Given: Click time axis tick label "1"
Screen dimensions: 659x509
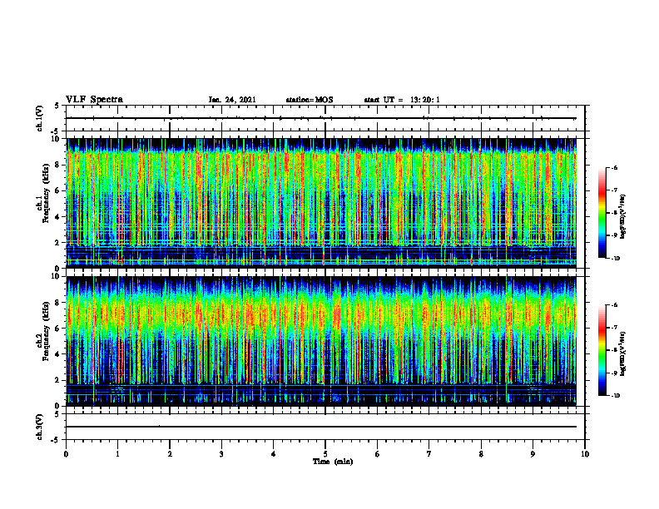Looking at the screenshot, I should coord(117,454).
